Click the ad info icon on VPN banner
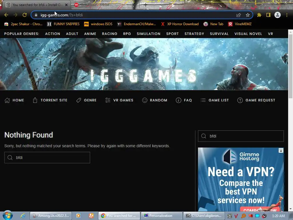The height and width of the screenshot is (220, 293). pos(281,150)
